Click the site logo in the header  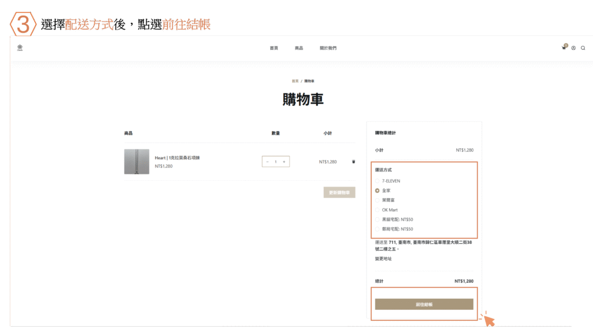point(20,47)
